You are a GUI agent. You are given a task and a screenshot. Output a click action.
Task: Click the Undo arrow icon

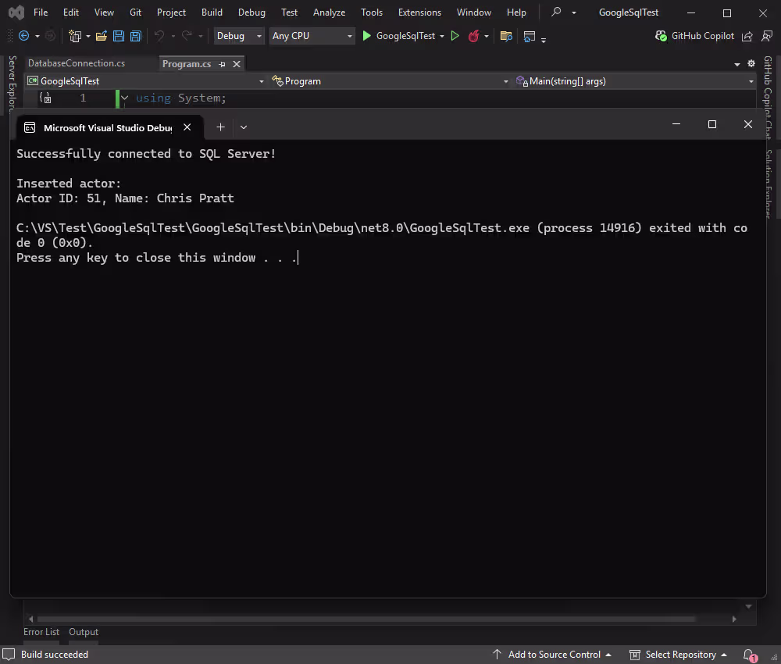[x=160, y=36]
